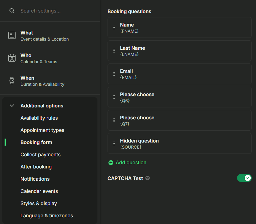
Task: Go to Collect payments section
Action: 41,154
